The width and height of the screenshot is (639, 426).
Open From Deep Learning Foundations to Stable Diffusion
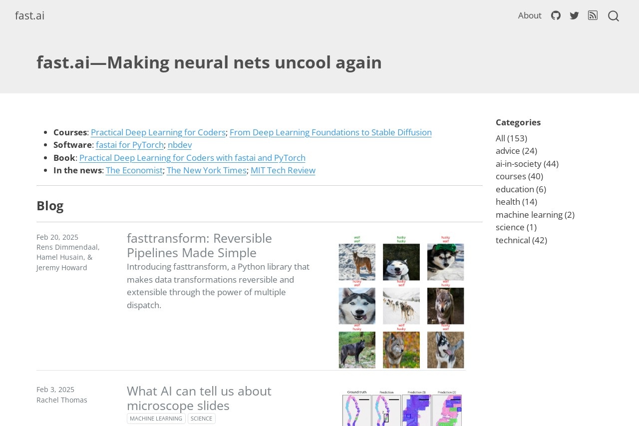pyautogui.click(x=330, y=132)
